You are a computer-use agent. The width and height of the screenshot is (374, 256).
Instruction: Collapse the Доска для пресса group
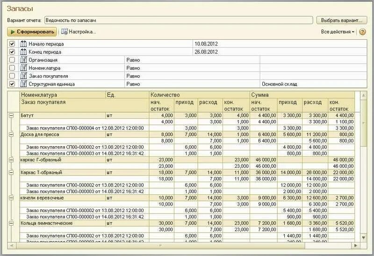[x=11, y=135]
